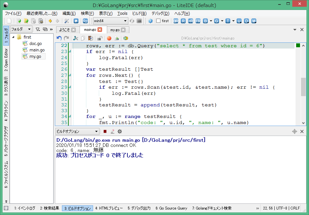Viewport: 309px width, 215px height.
Task: Open the win64 environment dropdown
Action: pos(110,21)
